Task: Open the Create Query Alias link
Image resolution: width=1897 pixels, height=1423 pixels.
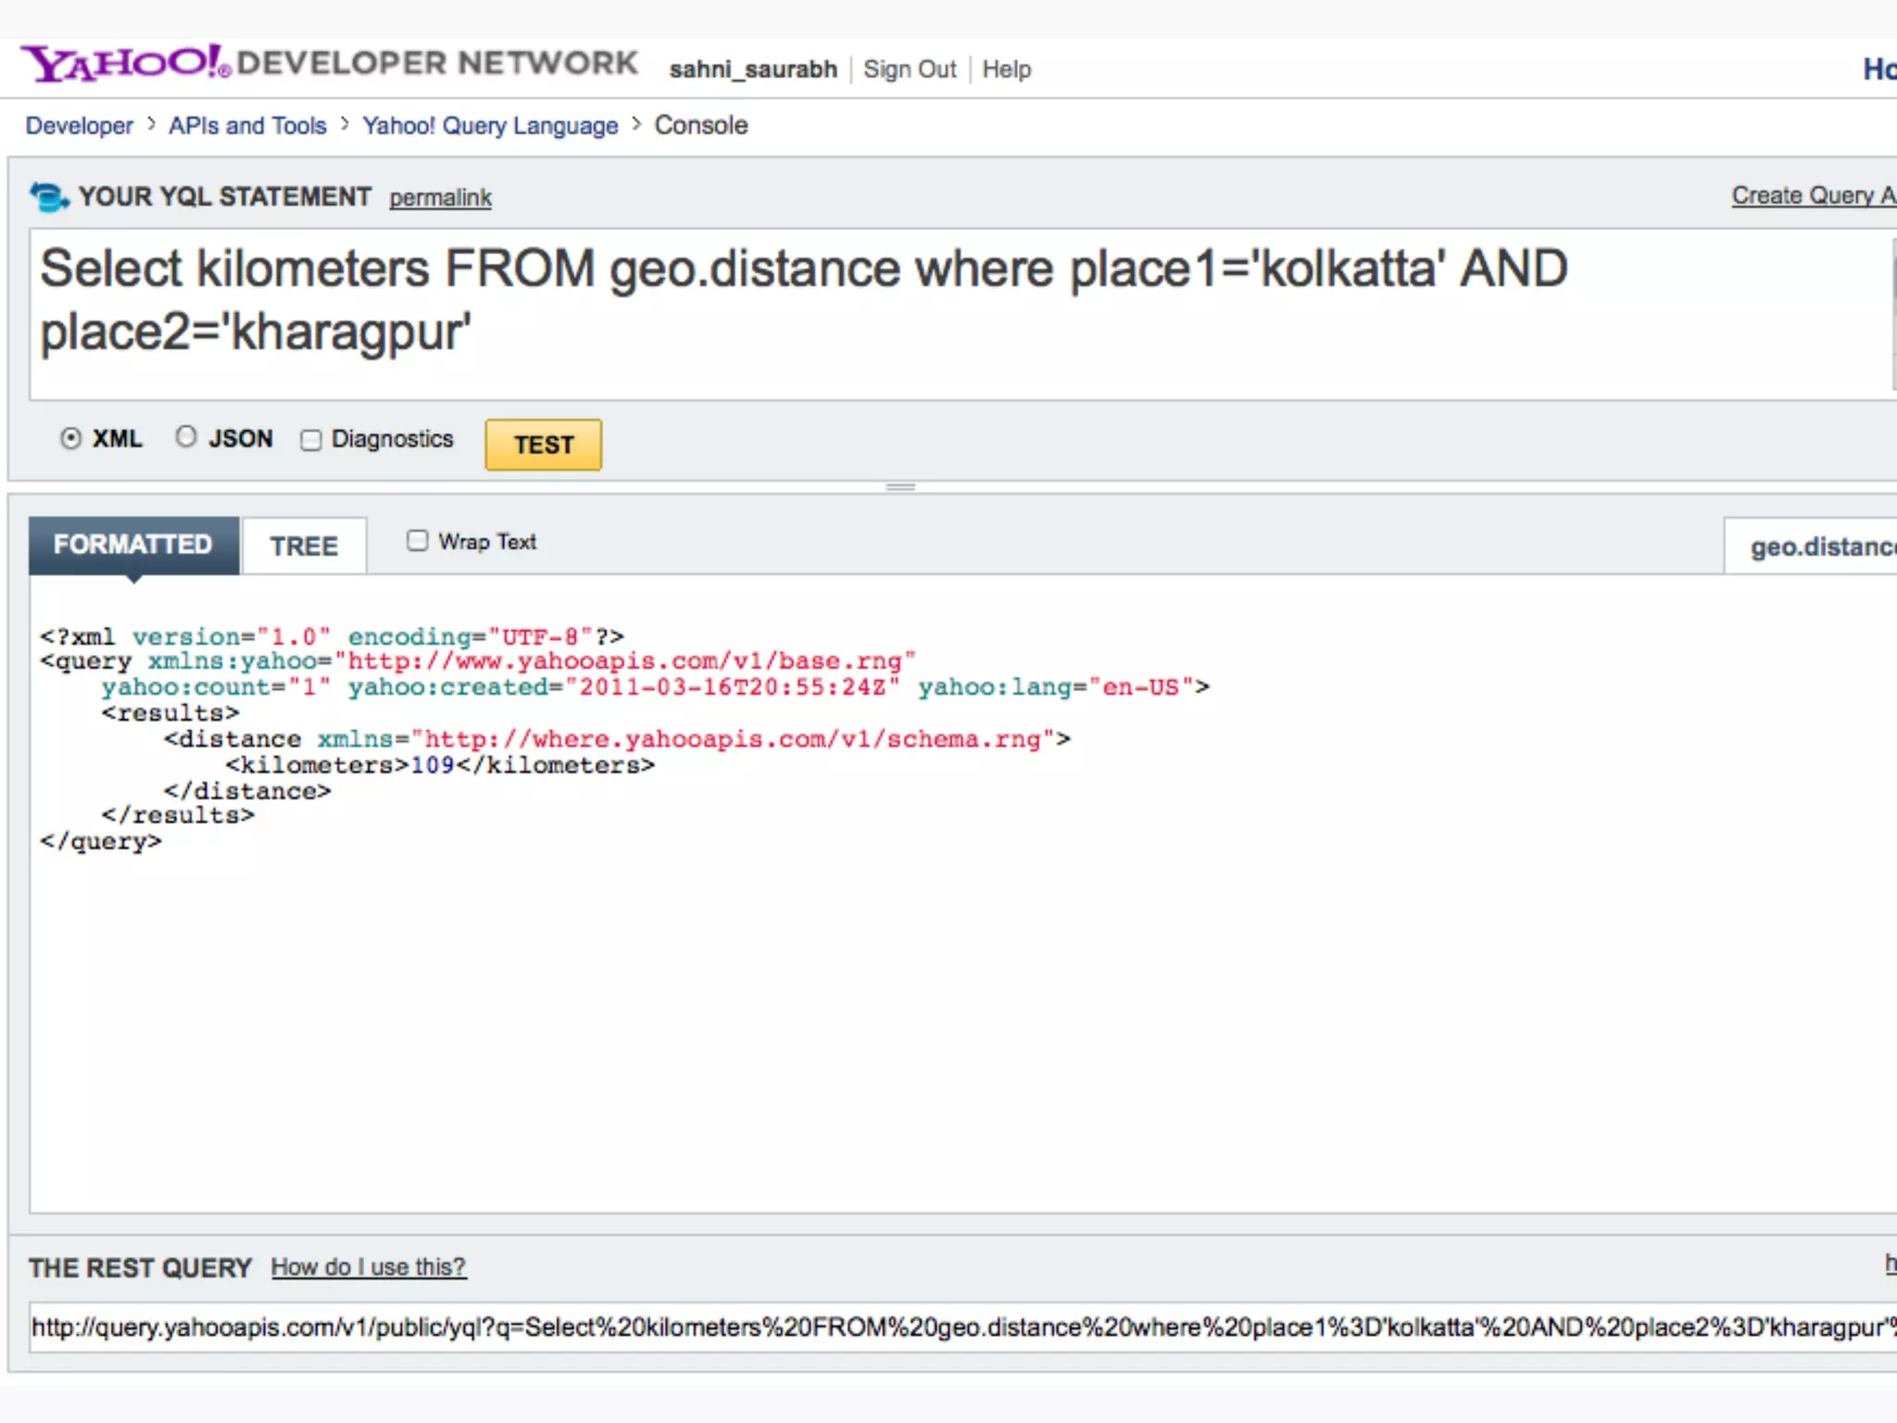Action: (x=1813, y=196)
